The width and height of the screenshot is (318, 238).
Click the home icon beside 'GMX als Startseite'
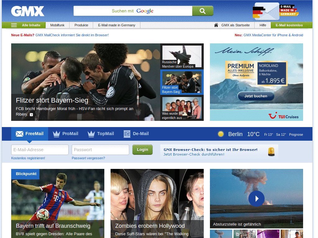(216, 25)
